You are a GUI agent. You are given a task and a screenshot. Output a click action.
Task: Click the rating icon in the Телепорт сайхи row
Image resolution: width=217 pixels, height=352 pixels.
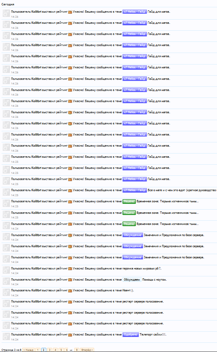tap(70, 335)
